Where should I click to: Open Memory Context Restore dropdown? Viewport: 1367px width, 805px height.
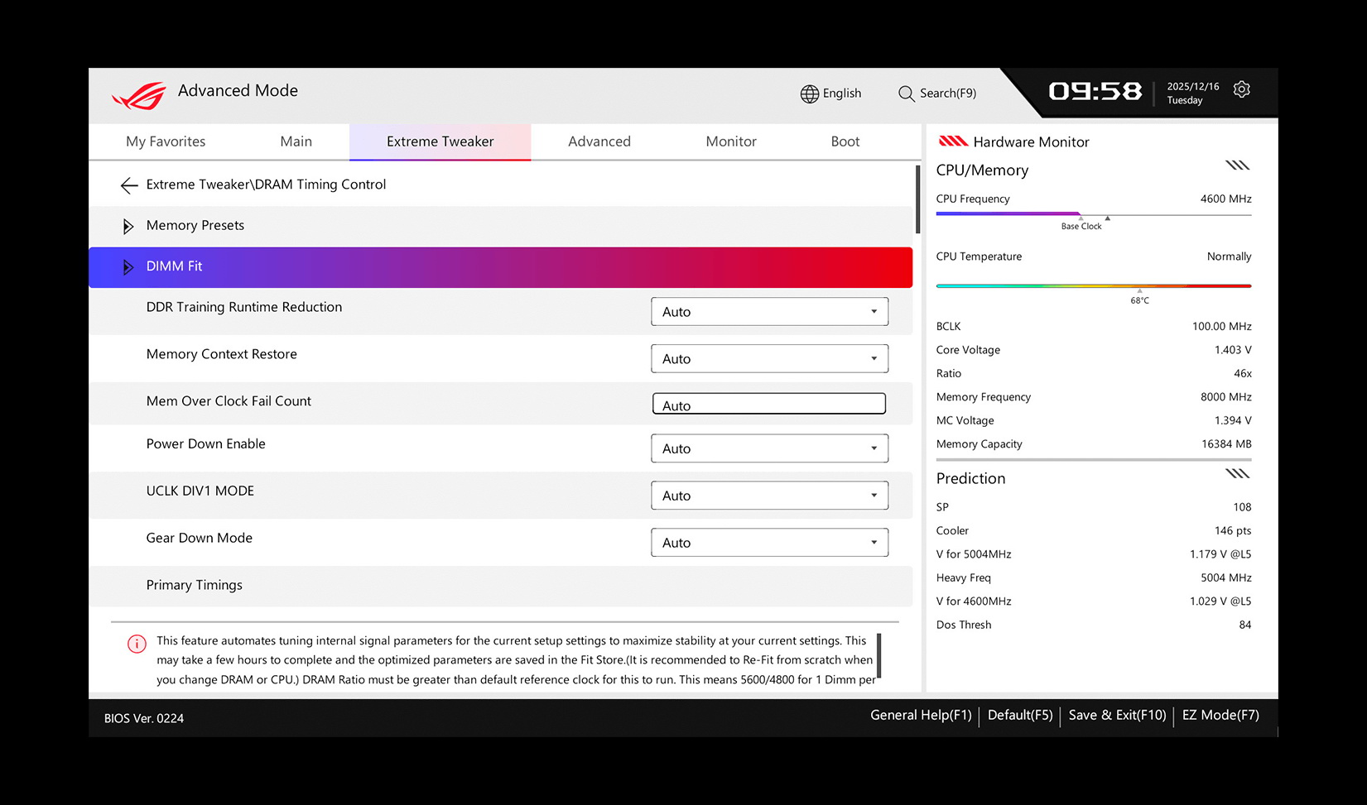pyautogui.click(x=769, y=359)
